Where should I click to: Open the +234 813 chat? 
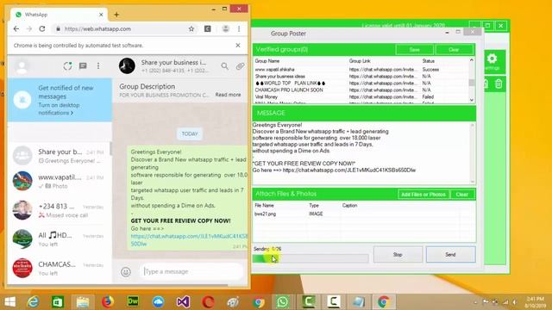[x=60, y=210]
